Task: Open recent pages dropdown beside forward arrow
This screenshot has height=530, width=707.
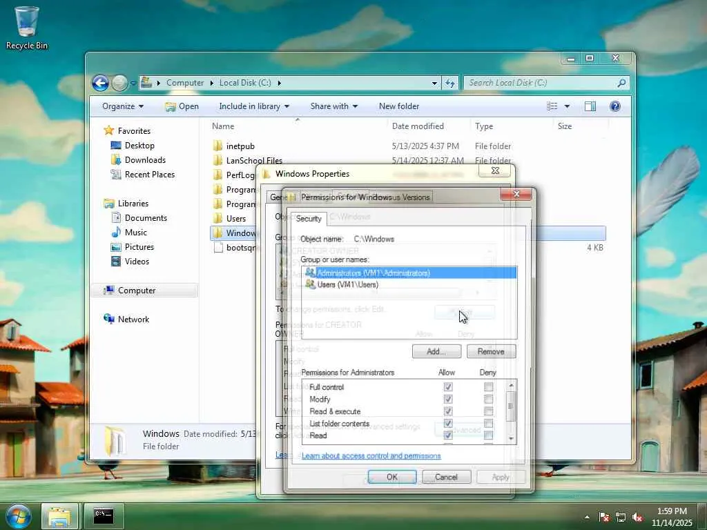Action: pos(133,84)
